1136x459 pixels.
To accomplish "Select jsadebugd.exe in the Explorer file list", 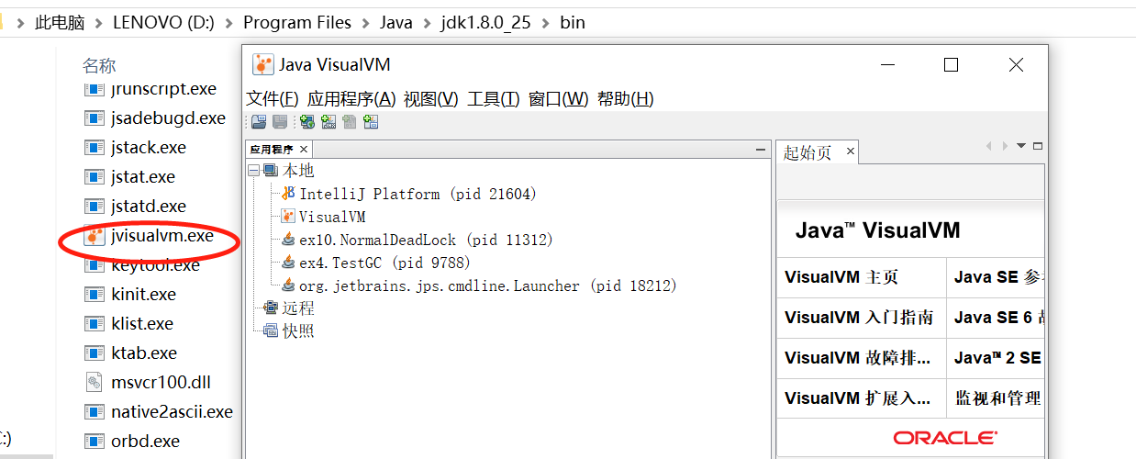I will (156, 118).
